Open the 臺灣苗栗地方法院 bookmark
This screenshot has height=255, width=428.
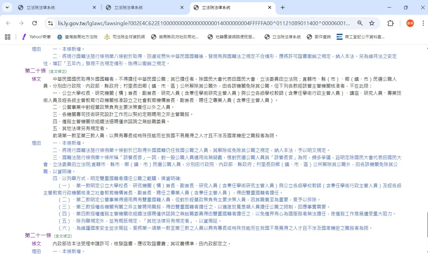(77, 37)
